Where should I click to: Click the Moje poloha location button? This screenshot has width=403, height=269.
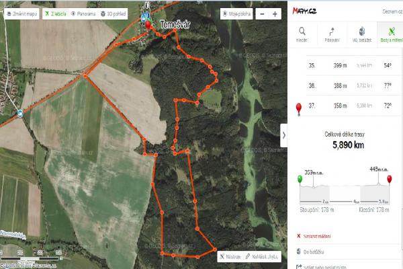click(236, 14)
